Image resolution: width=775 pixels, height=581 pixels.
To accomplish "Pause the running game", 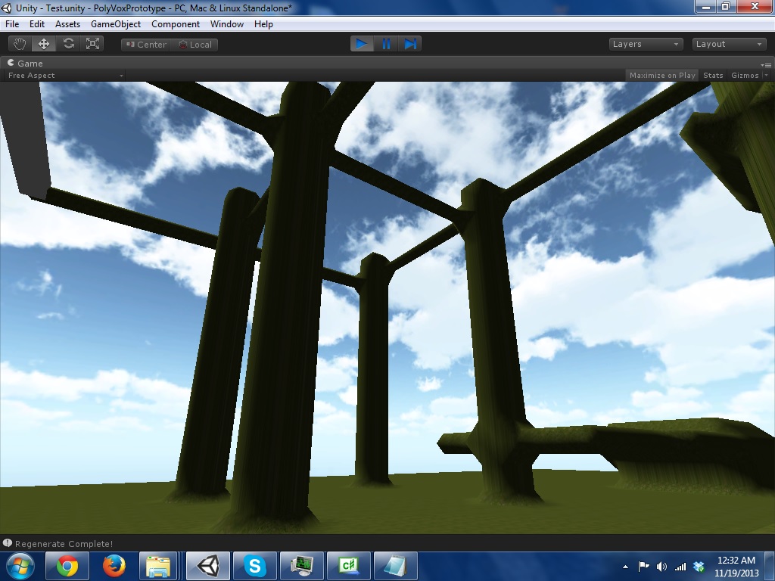I will tap(386, 44).
